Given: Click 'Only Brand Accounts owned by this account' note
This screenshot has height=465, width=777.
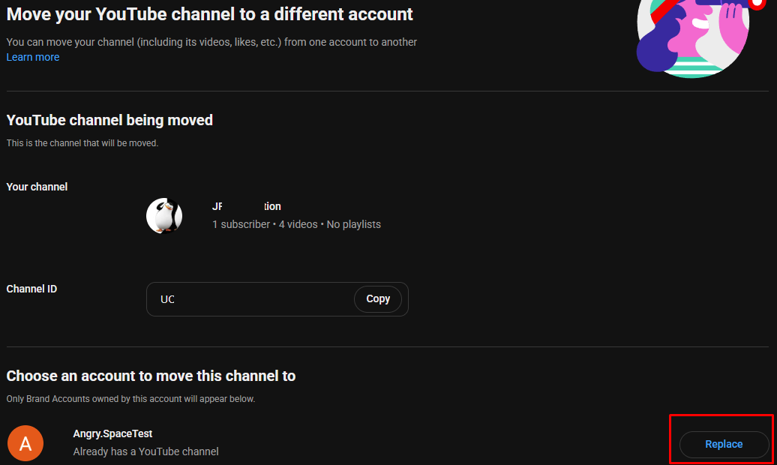Looking at the screenshot, I should click(x=130, y=399).
